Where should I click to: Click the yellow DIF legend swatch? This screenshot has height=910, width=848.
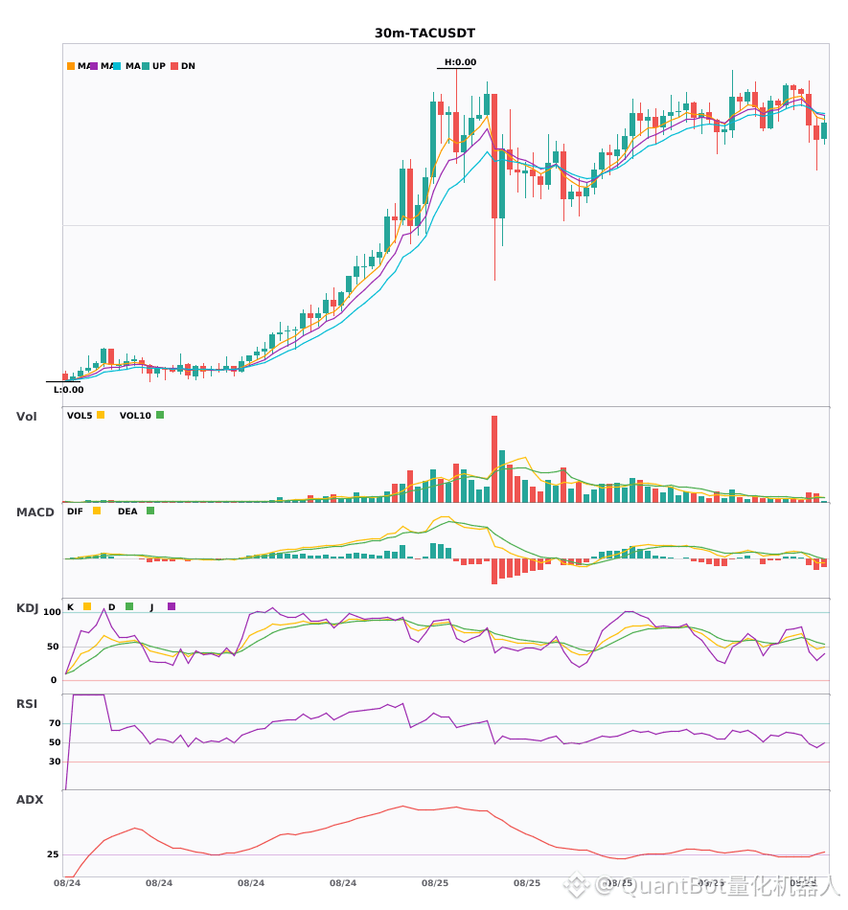point(97,511)
